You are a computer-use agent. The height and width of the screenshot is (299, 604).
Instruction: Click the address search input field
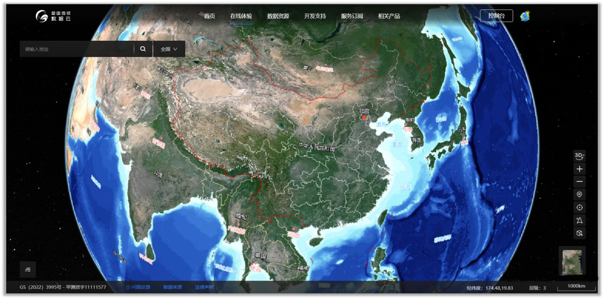click(77, 49)
